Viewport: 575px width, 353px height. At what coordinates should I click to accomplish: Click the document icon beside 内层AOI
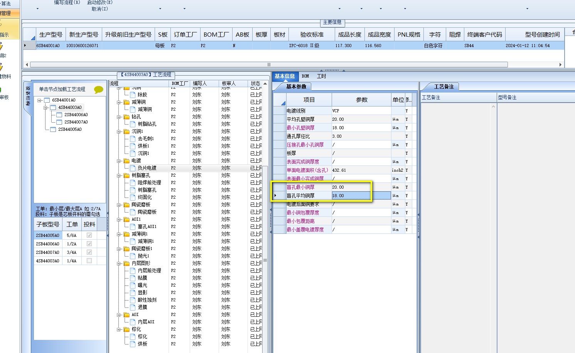[x=133, y=322]
